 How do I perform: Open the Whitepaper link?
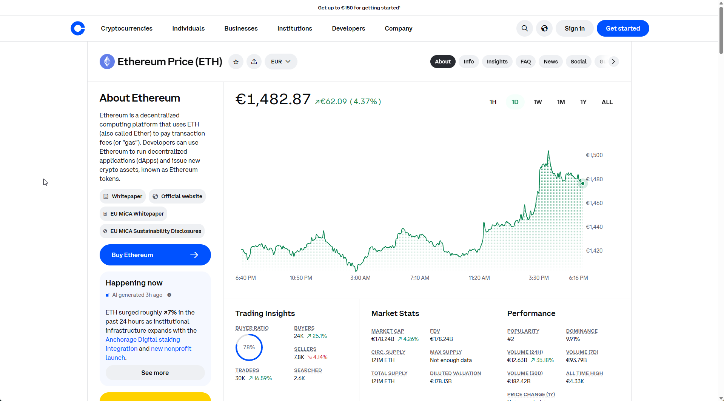123,196
